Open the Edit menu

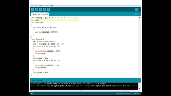tap(36, 6)
